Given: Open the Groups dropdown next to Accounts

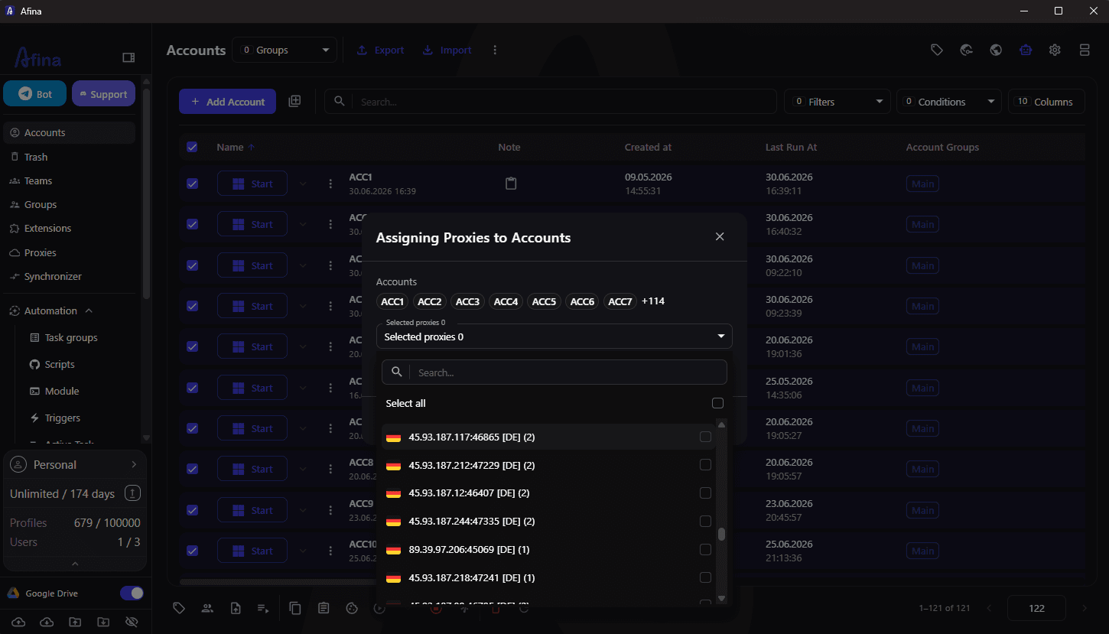Looking at the screenshot, I should pyautogui.click(x=285, y=50).
